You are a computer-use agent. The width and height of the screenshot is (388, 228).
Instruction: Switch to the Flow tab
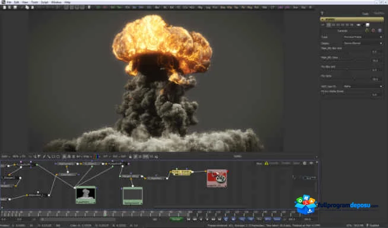tap(259, 163)
